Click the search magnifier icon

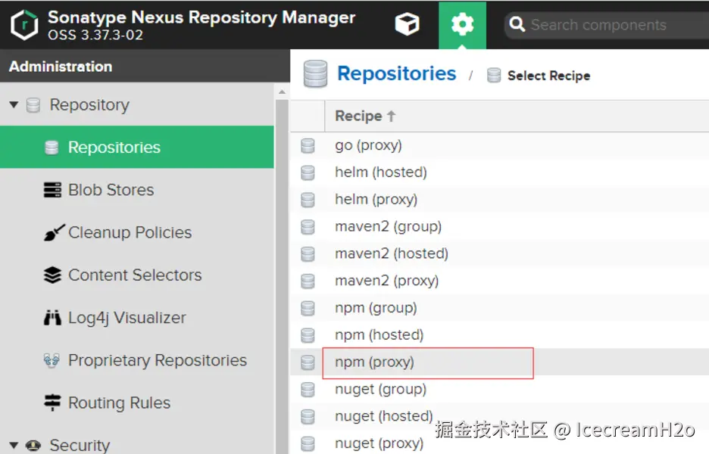coord(517,24)
